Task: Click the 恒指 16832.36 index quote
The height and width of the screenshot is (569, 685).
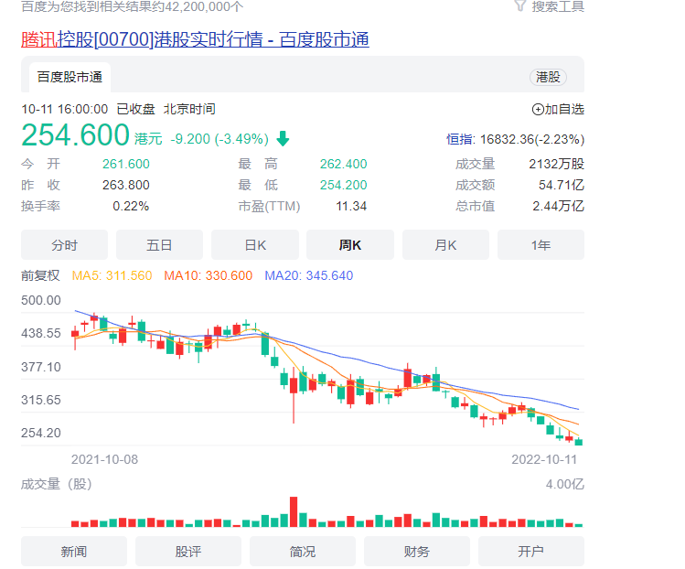Action: click(515, 139)
